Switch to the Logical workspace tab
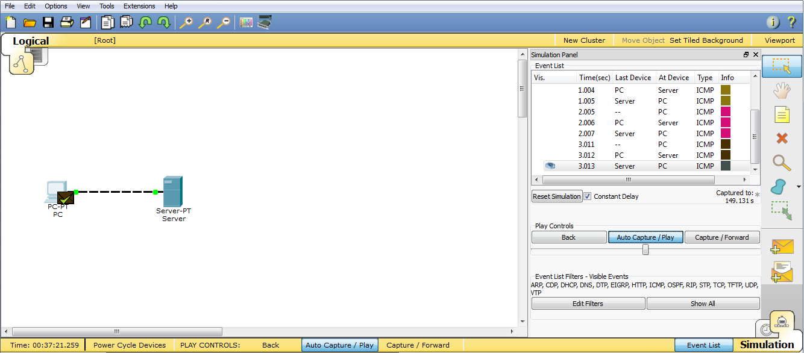The image size is (804, 353). [x=31, y=41]
